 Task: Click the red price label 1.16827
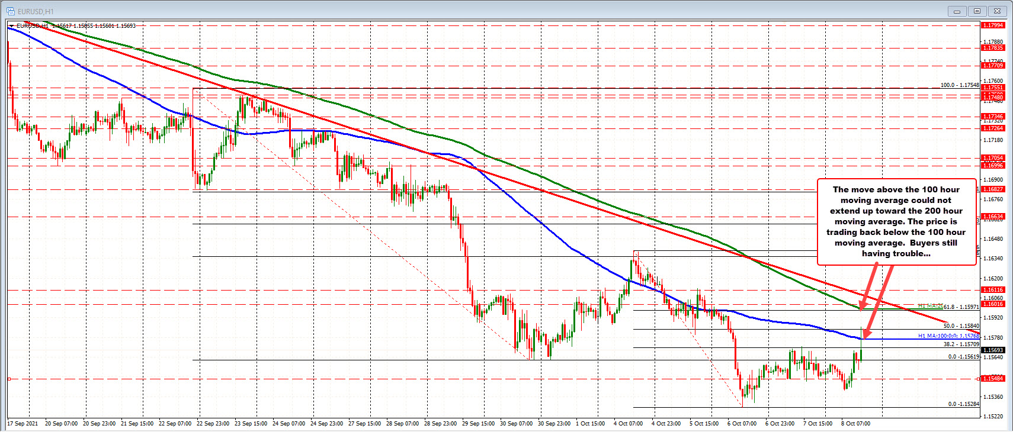(993, 189)
